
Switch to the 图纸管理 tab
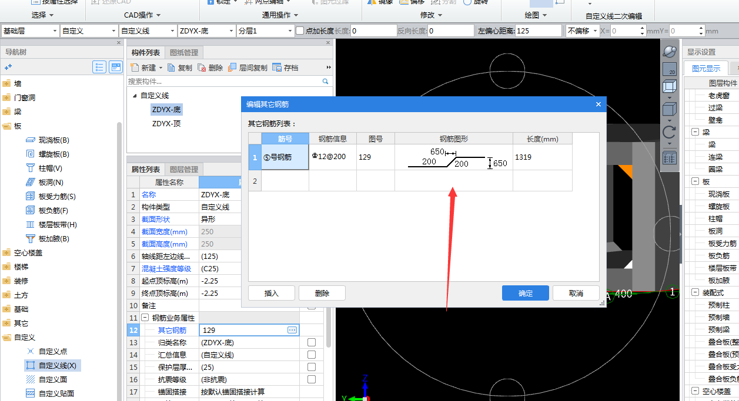click(x=184, y=53)
